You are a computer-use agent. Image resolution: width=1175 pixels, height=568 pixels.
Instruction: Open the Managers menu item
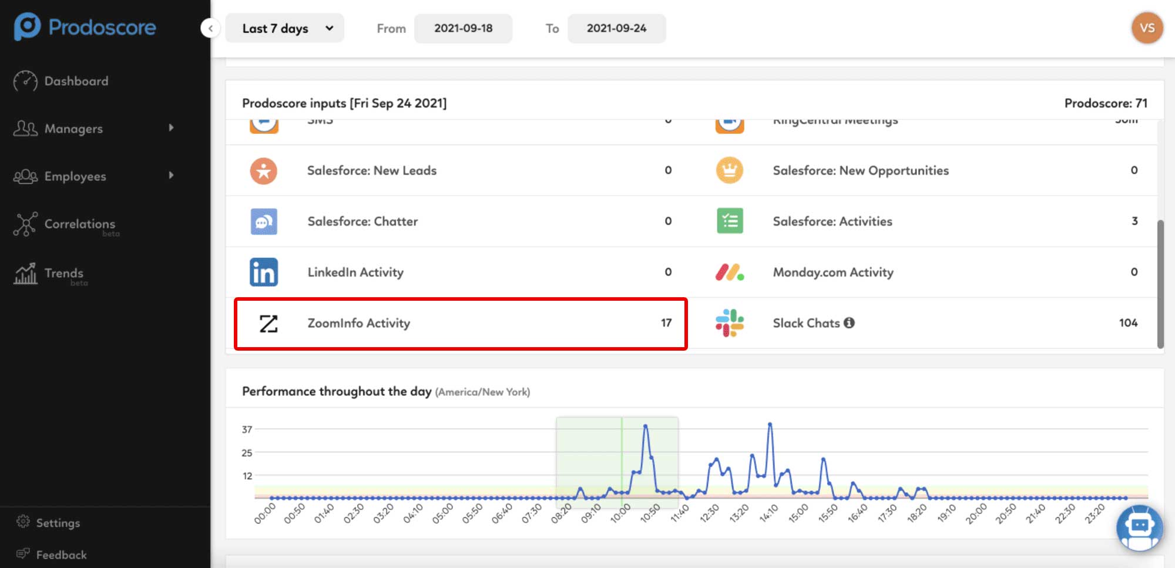(x=73, y=129)
